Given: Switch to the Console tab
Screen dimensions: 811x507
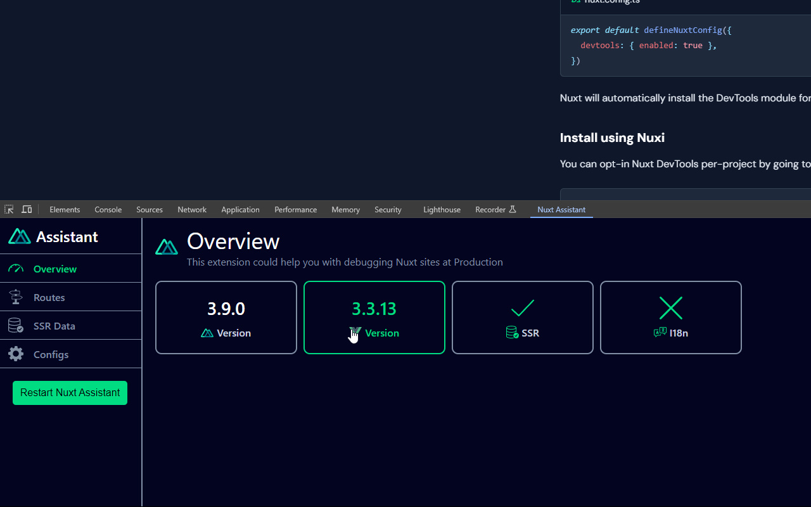Looking at the screenshot, I should [x=108, y=210].
